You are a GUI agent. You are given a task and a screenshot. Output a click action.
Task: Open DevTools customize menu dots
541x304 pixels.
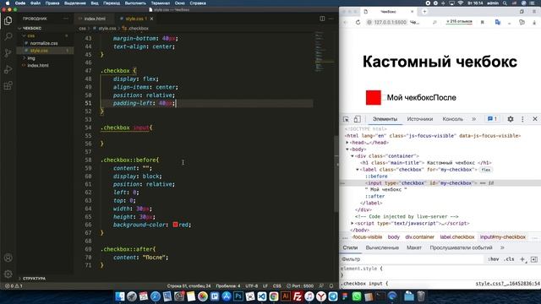point(522,119)
